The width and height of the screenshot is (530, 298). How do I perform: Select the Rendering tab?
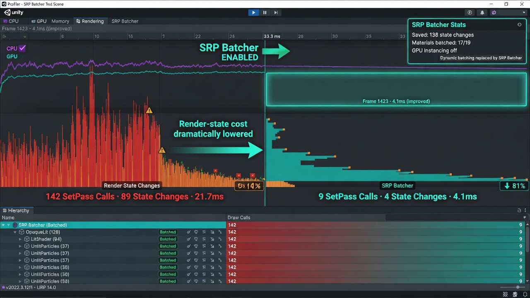click(90, 21)
